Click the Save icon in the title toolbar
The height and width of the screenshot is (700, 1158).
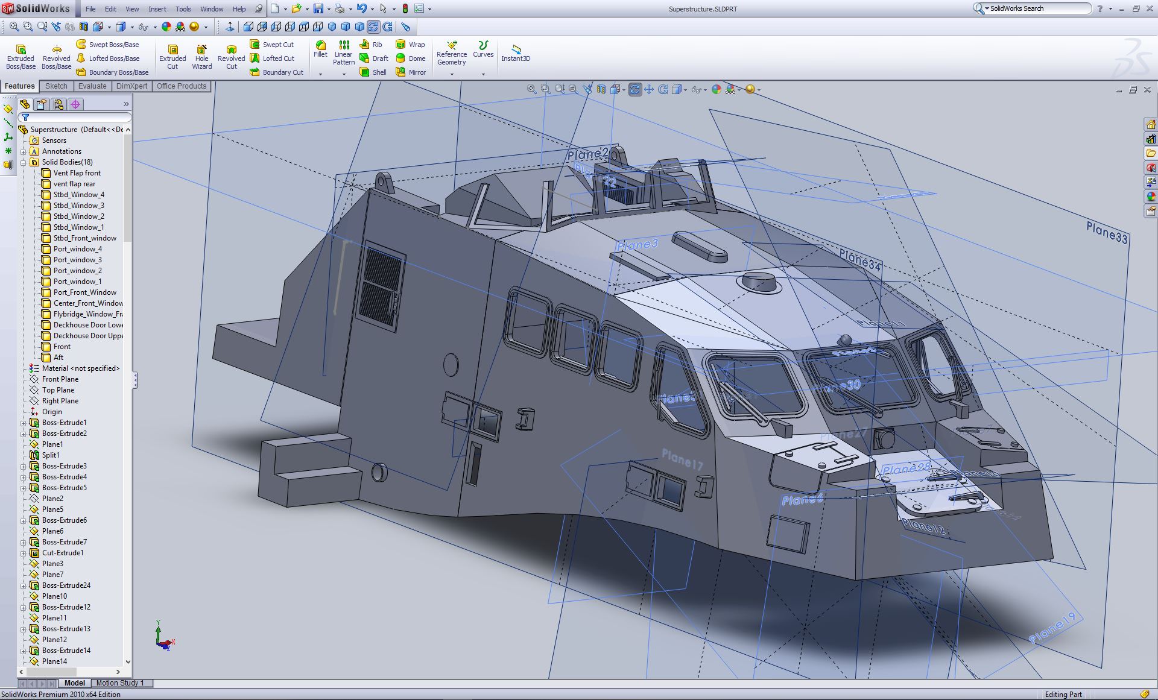(318, 8)
